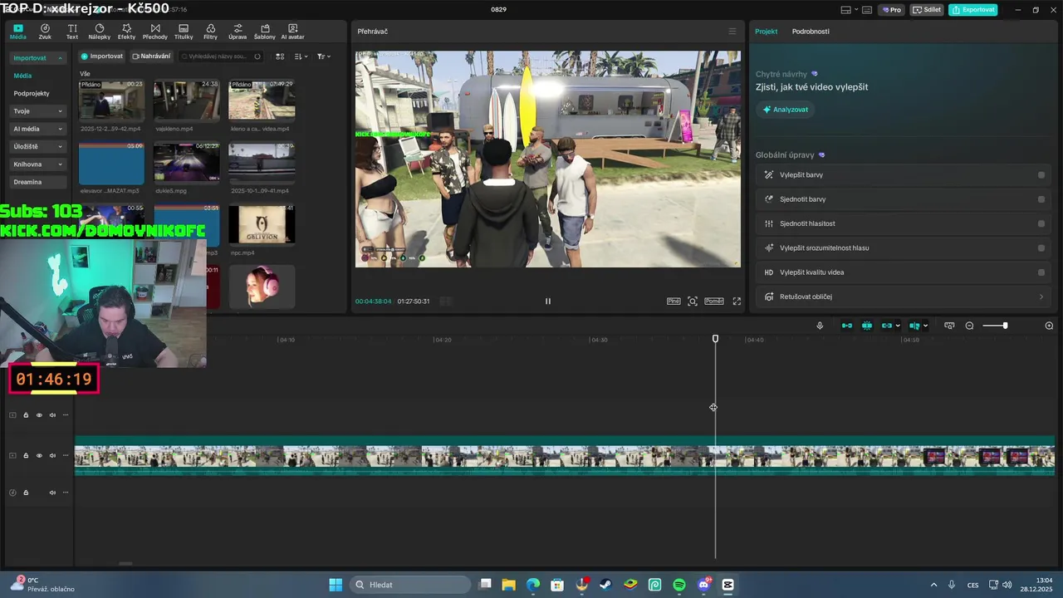Enable the Vylepšit kvalitu videa checkbox
Screen dimensions: 1063x598
[1041, 272]
